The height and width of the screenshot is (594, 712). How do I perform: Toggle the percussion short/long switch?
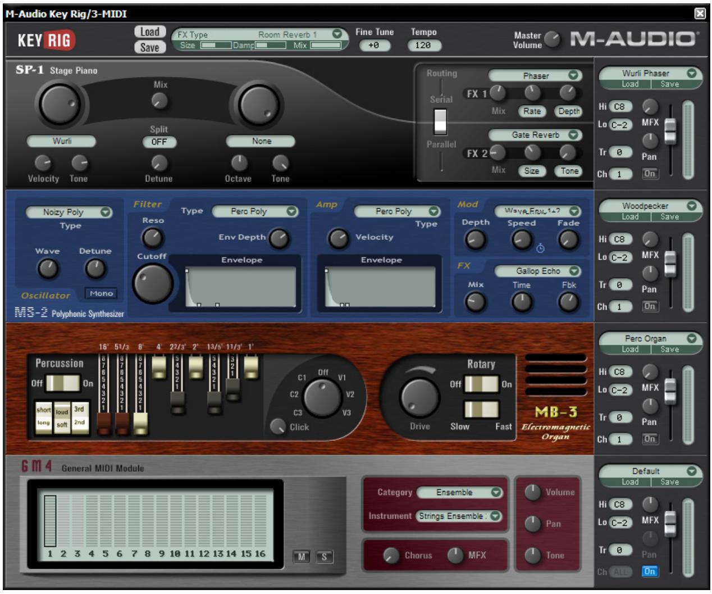[x=44, y=416]
